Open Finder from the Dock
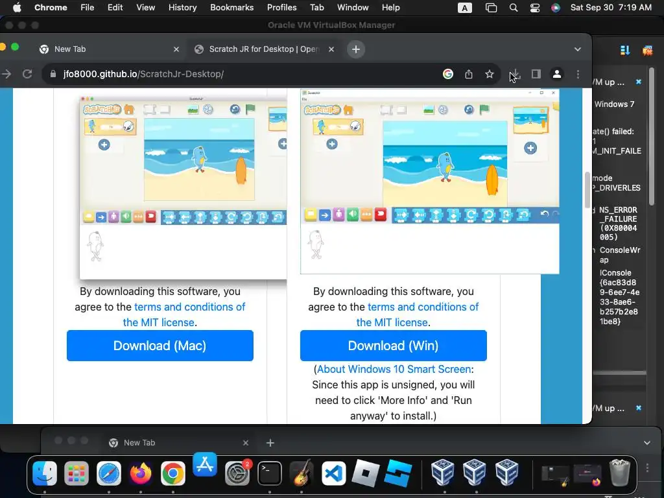 point(45,473)
